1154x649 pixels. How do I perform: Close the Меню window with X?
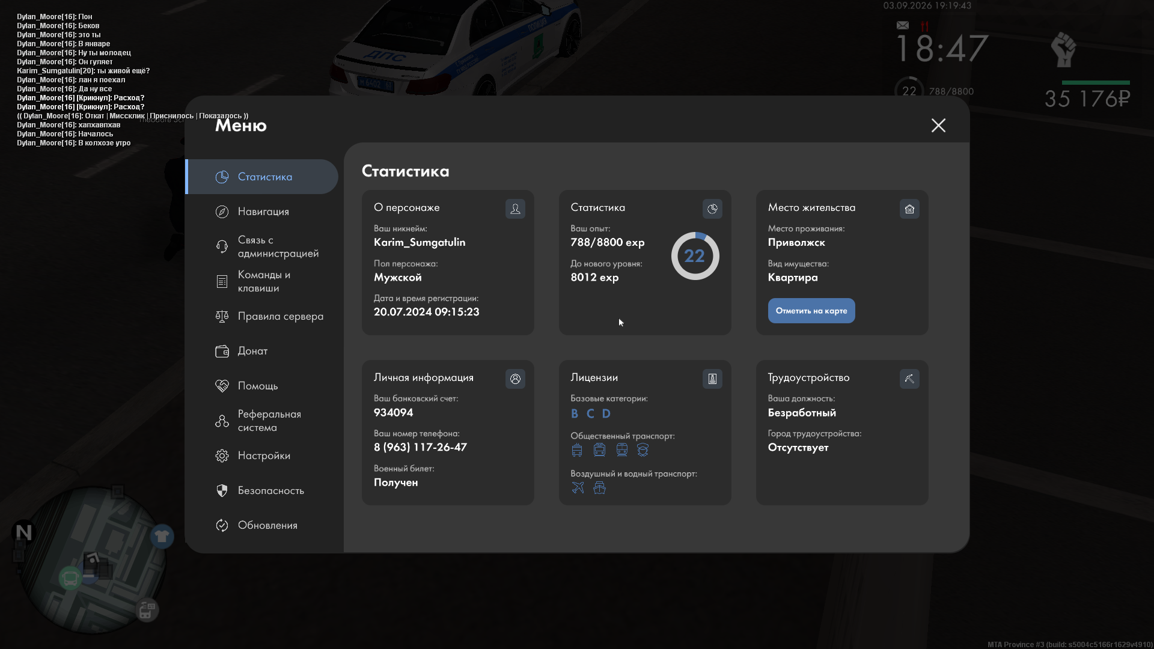938,125
